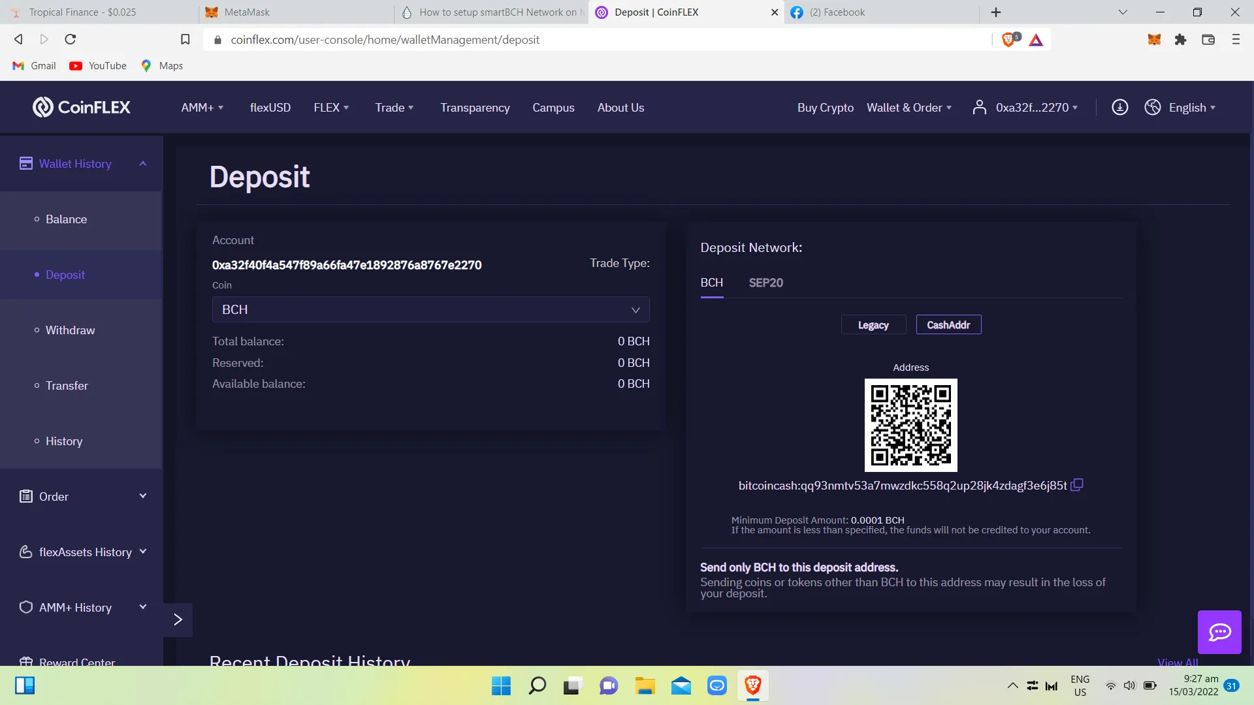Click the Brave Rewards triangle icon

pyautogui.click(x=1036, y=40)
